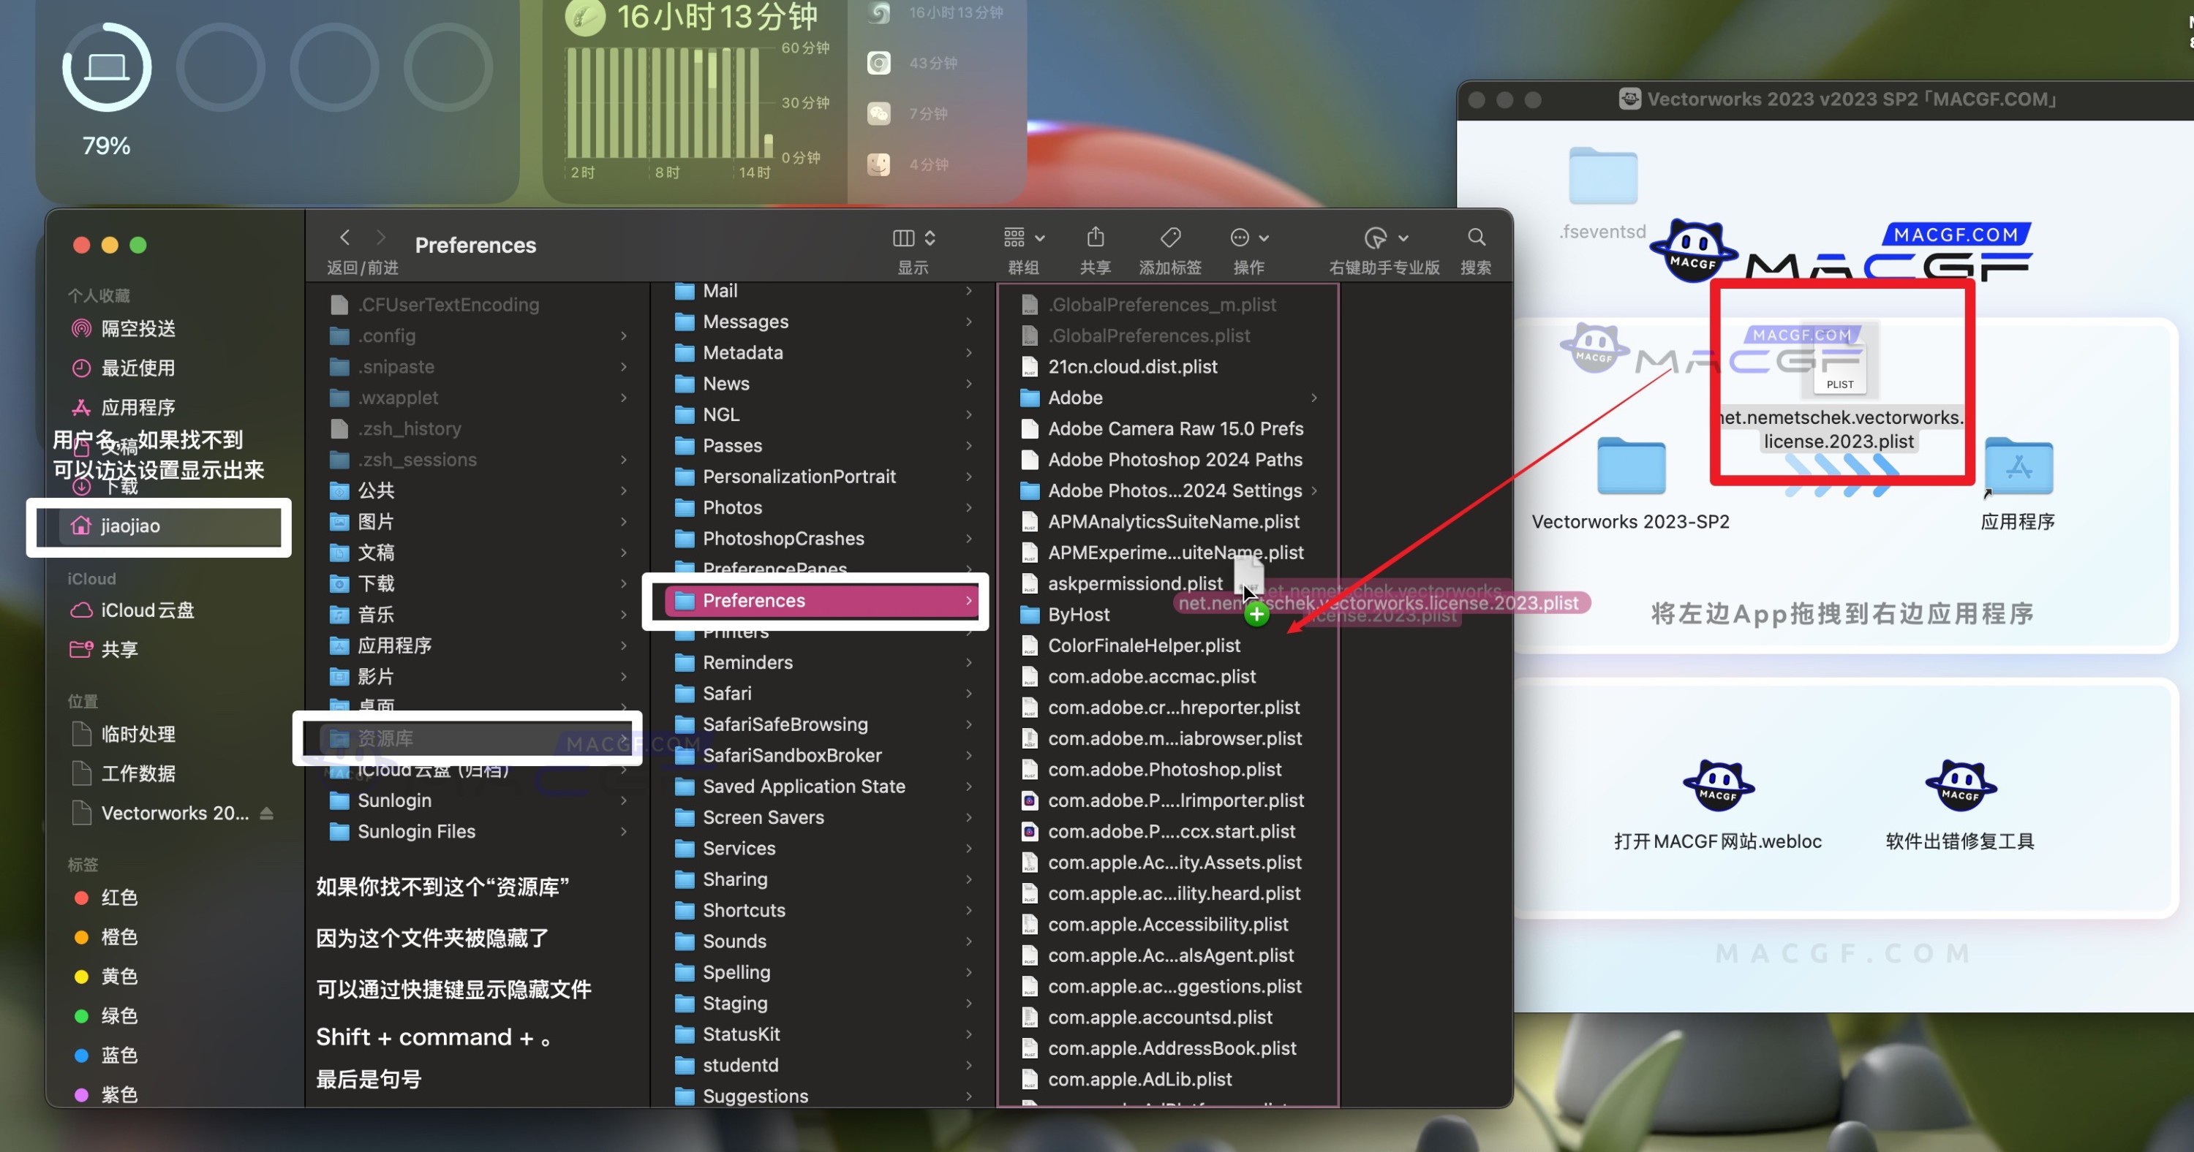The height and width of the screenshot is (1152, 2194).
Task: Select the Saved Application State folder
Action: tap(803, 786)
